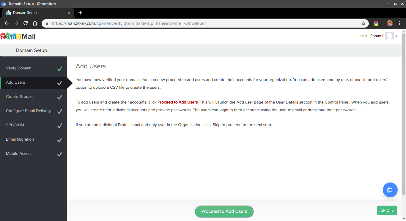Image resolution: width=406 pixels, height=221 pixels.
Task: Click the Zoho Mail logo
Action: tap(18, 36)
